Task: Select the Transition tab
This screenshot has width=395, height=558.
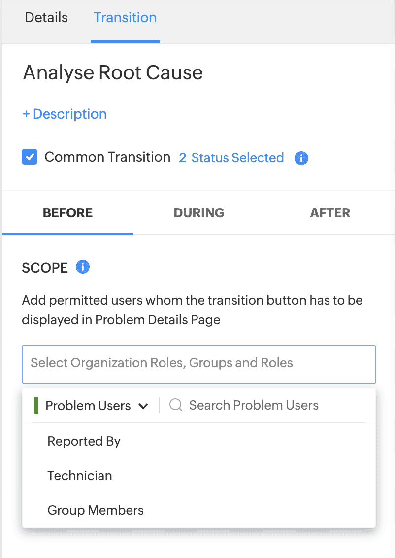Action: click(x=125, y=18)
